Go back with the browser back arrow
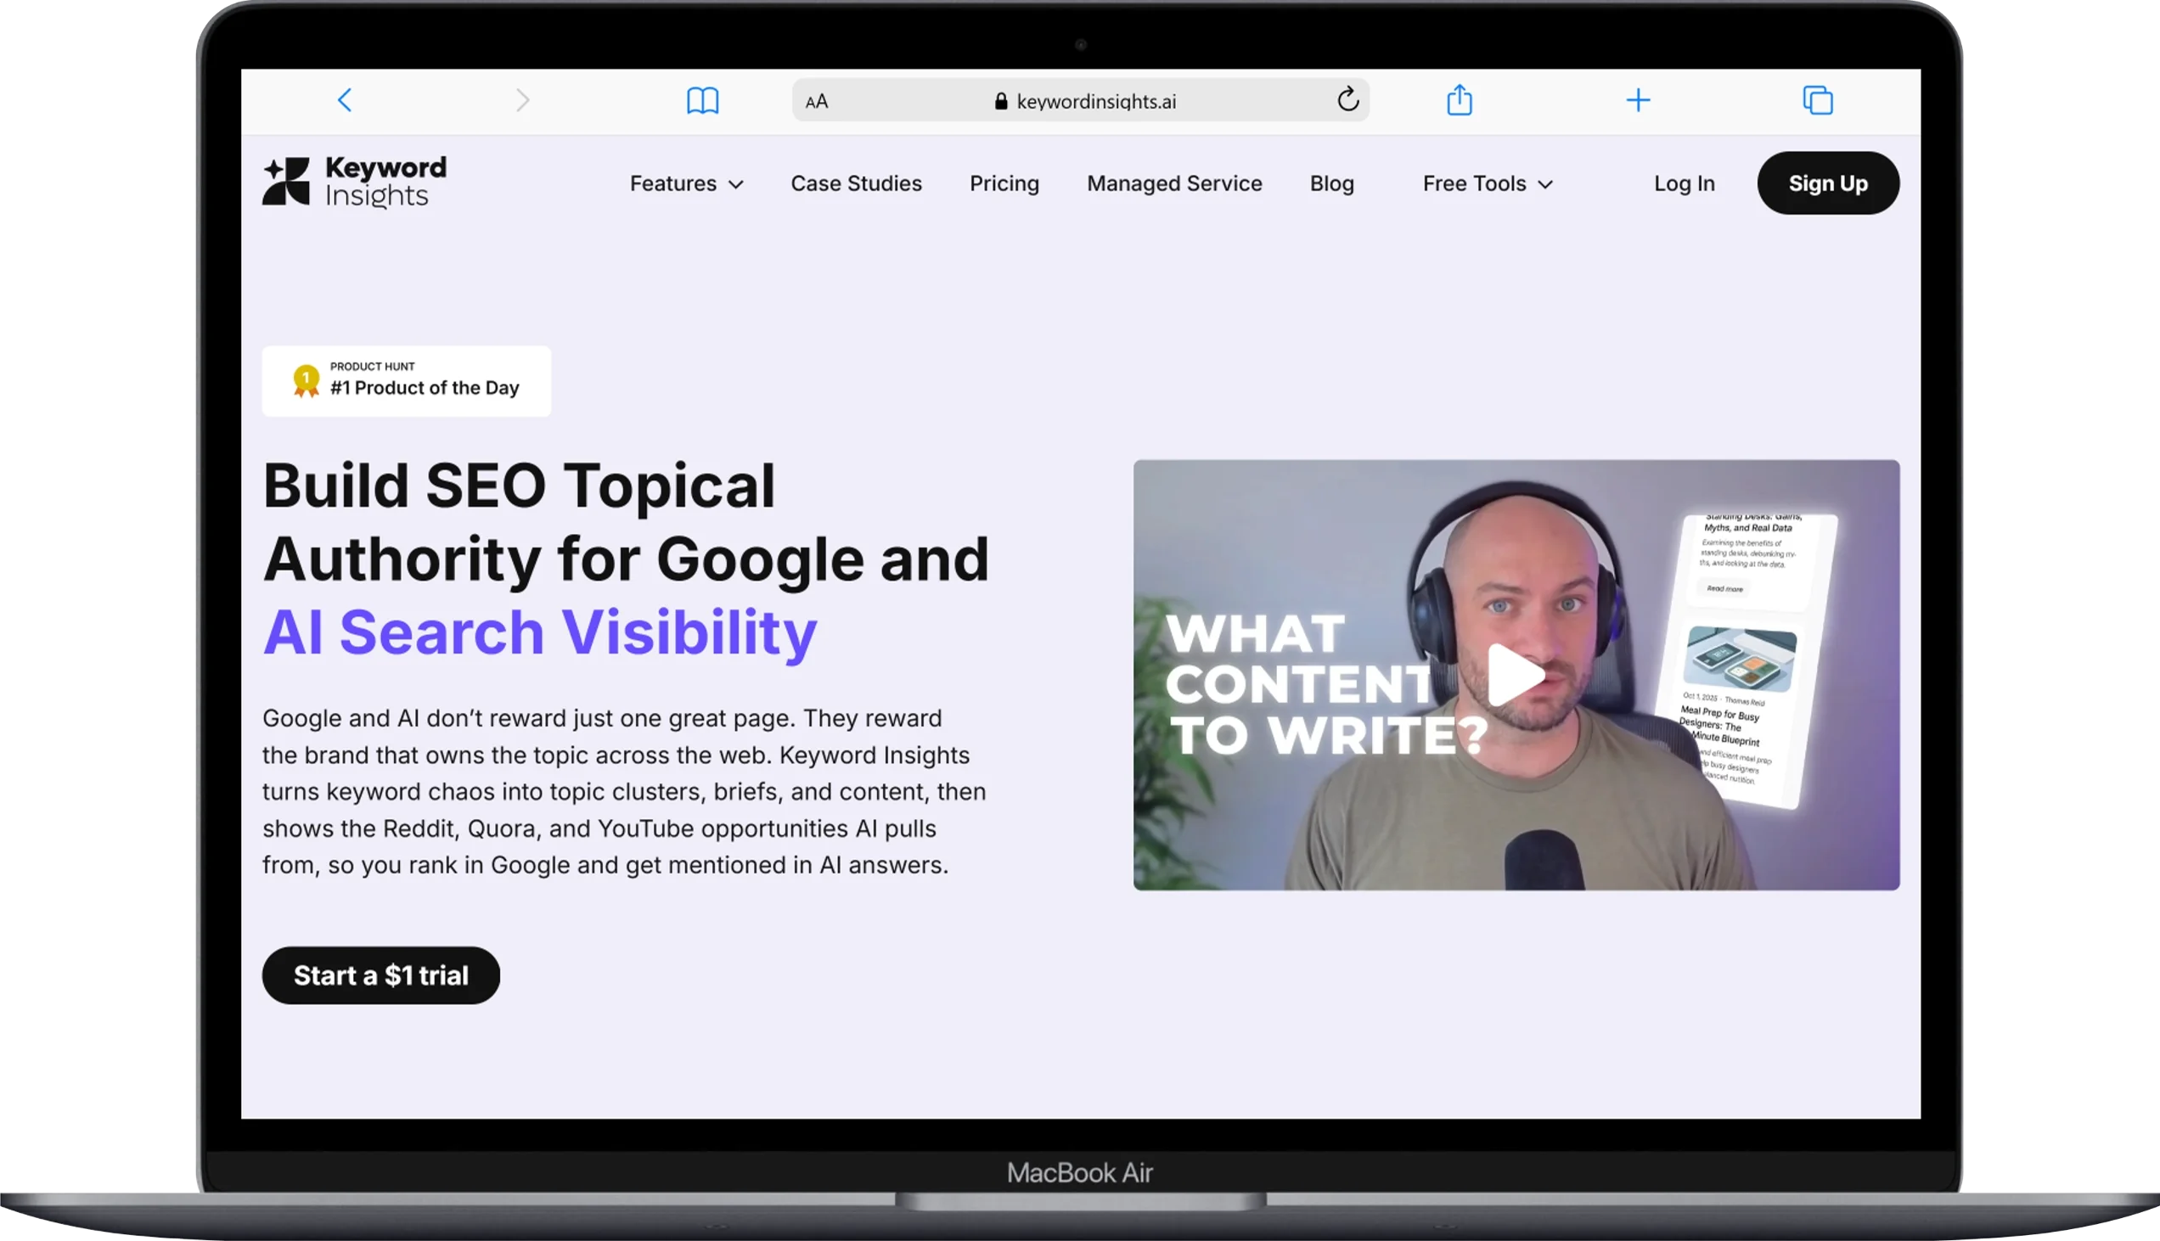The image size is (2160, 1241). coord(345,100)
